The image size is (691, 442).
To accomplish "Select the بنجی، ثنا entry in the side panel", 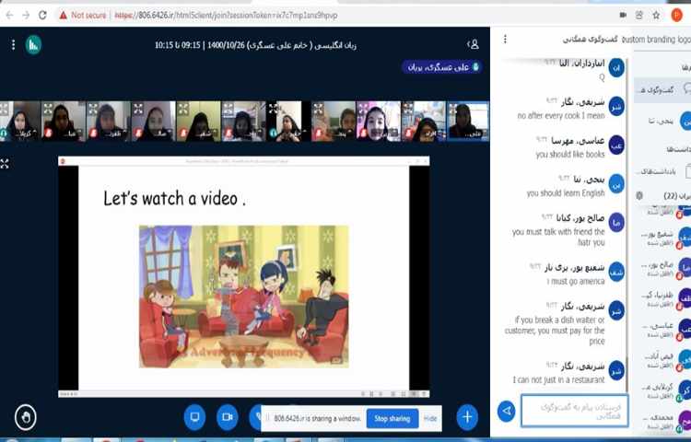I will click(665, 121).
